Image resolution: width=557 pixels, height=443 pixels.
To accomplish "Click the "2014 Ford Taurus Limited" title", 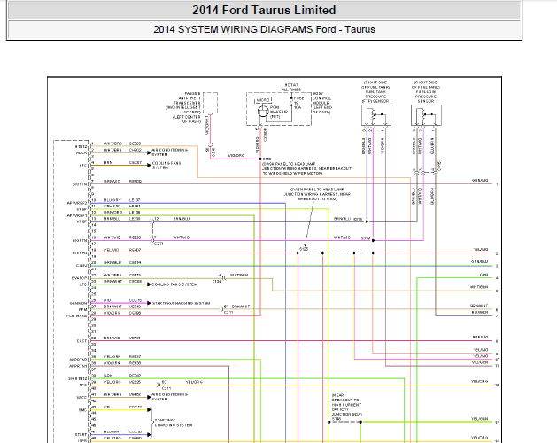I will coord(264,10).
